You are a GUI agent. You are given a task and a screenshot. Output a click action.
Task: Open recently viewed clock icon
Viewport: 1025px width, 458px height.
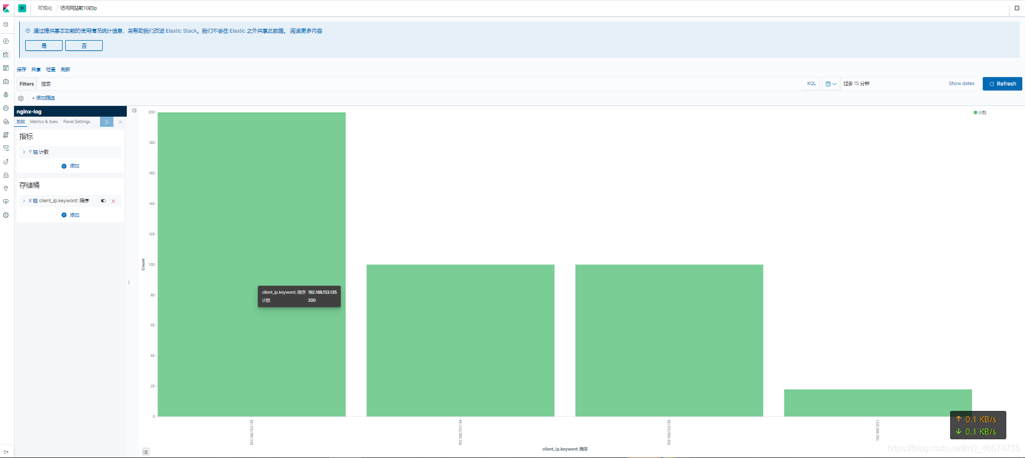pos(6,25)
